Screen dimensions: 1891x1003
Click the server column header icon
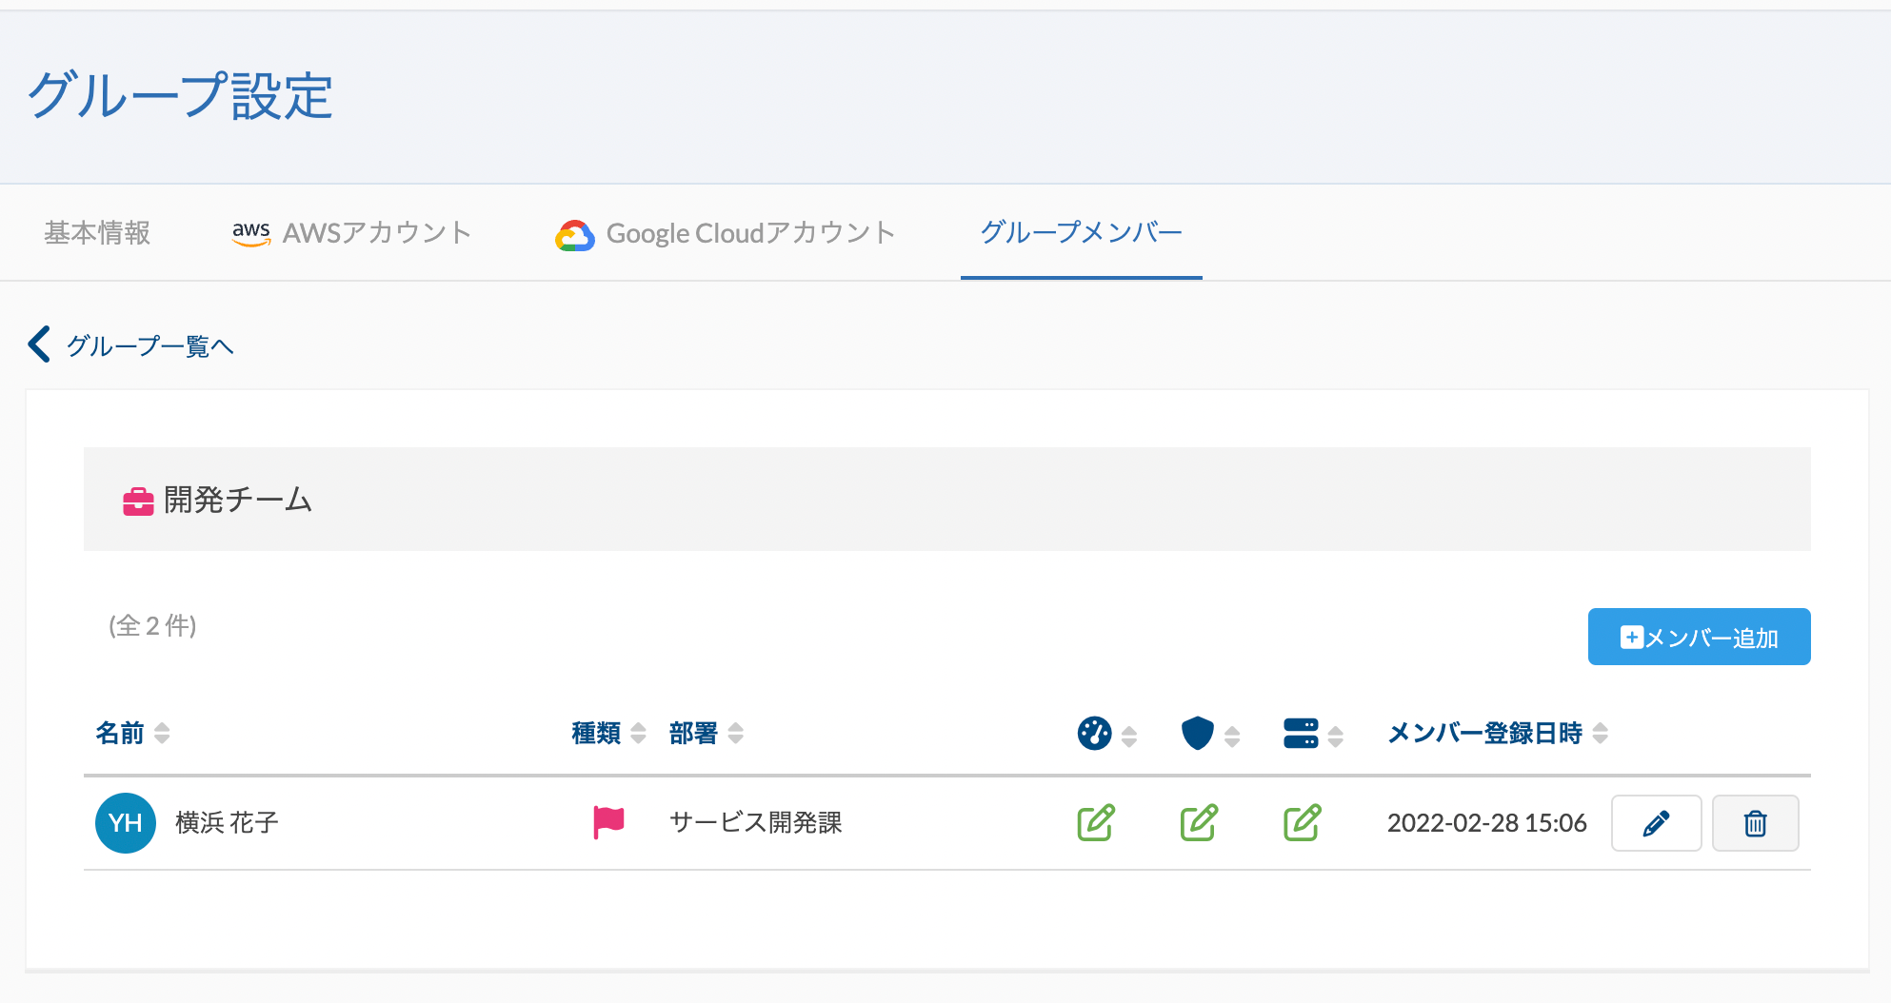(1301, 733)
